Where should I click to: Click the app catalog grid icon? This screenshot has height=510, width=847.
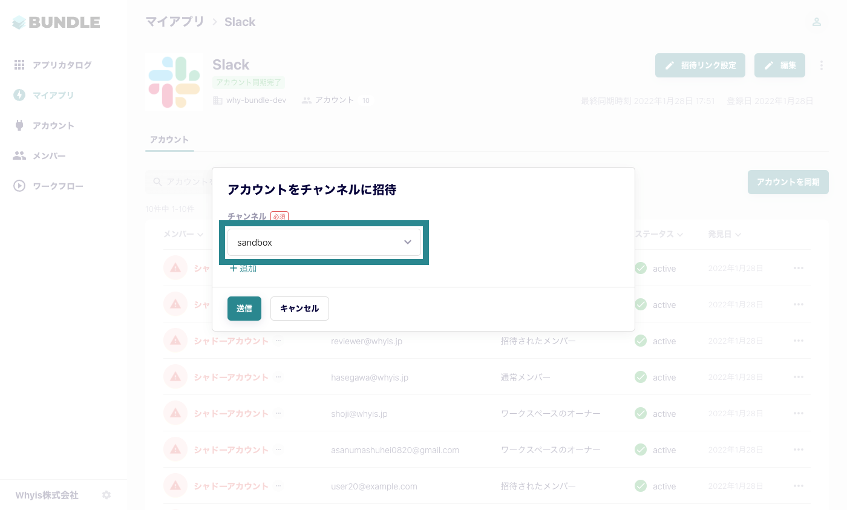pyautogui.click(x=19, y=65)
